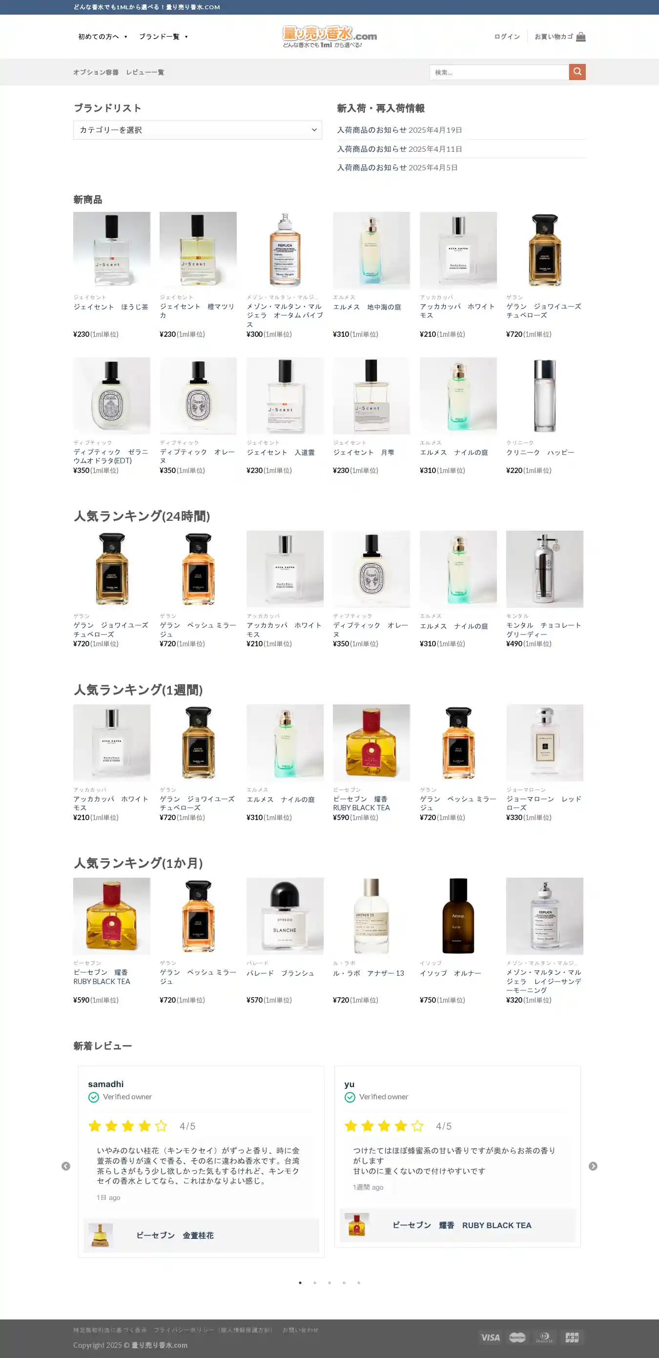Click the Visa payment icon in footer
659x1358 pixels.
(x=490, y=1337)
